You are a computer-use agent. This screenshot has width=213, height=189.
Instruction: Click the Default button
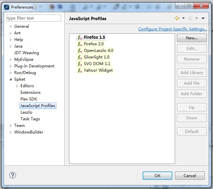pos(192,132)
